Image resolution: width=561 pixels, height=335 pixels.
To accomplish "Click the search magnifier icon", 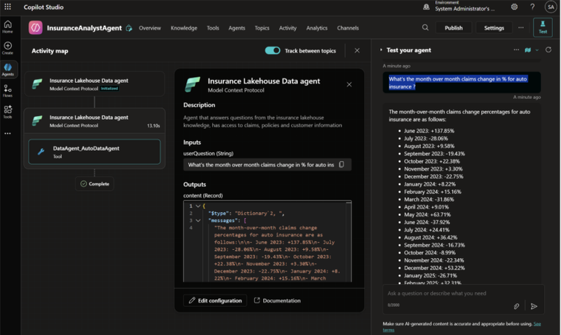I will point(425,28).
